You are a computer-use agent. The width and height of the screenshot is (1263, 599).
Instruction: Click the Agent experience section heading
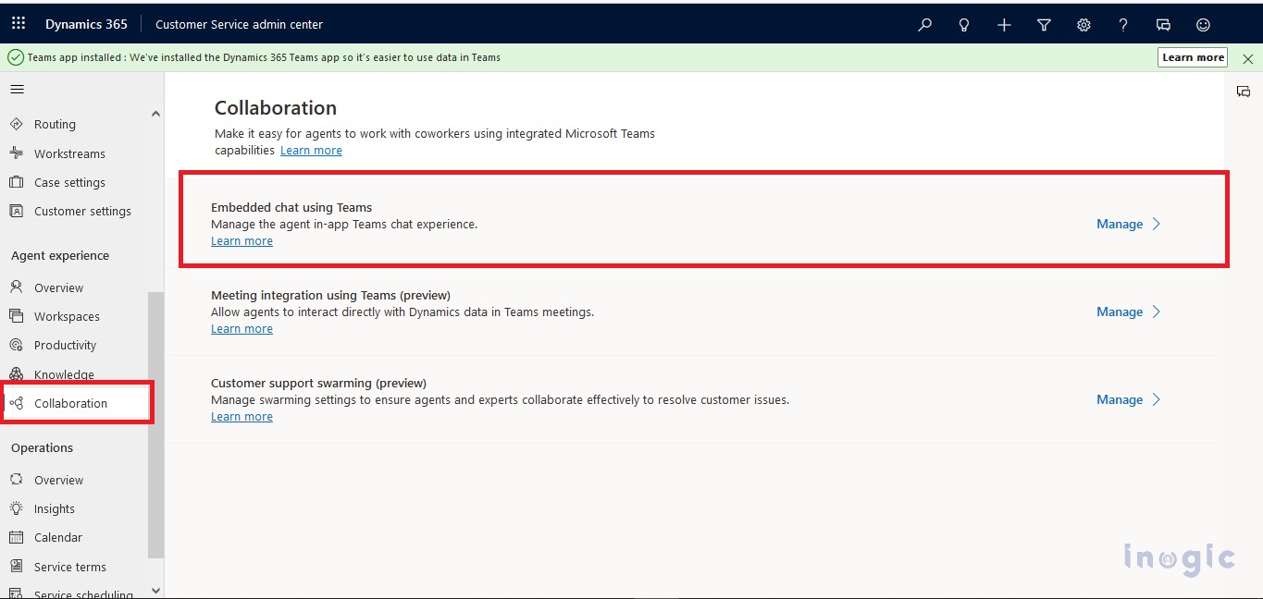[60, 255]
